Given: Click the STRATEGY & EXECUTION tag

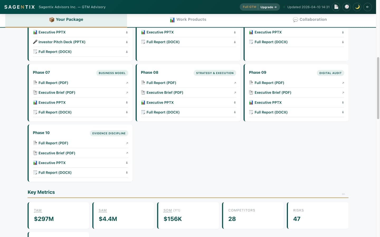Looking at the screenshot, I should (215, 73).
